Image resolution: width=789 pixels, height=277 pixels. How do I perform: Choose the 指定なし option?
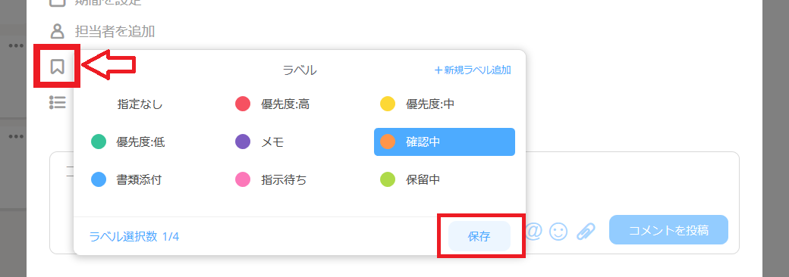pos(140,104)
